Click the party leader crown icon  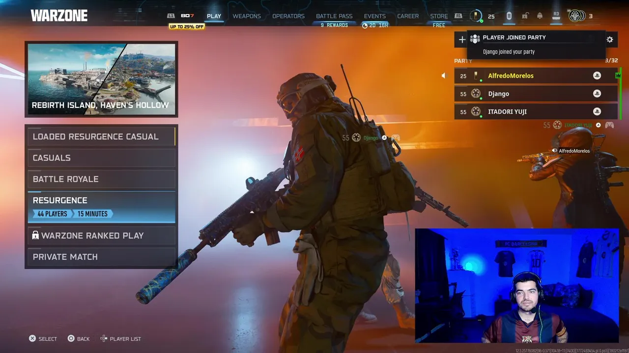coord(618,75)
